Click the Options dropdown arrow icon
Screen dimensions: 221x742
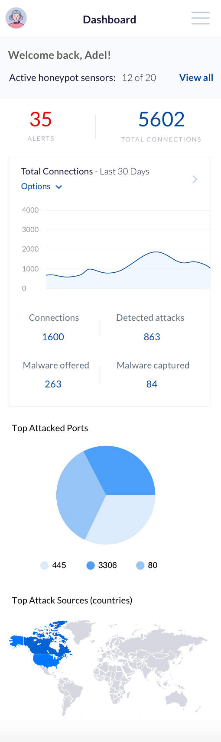(x=59, y=187)
